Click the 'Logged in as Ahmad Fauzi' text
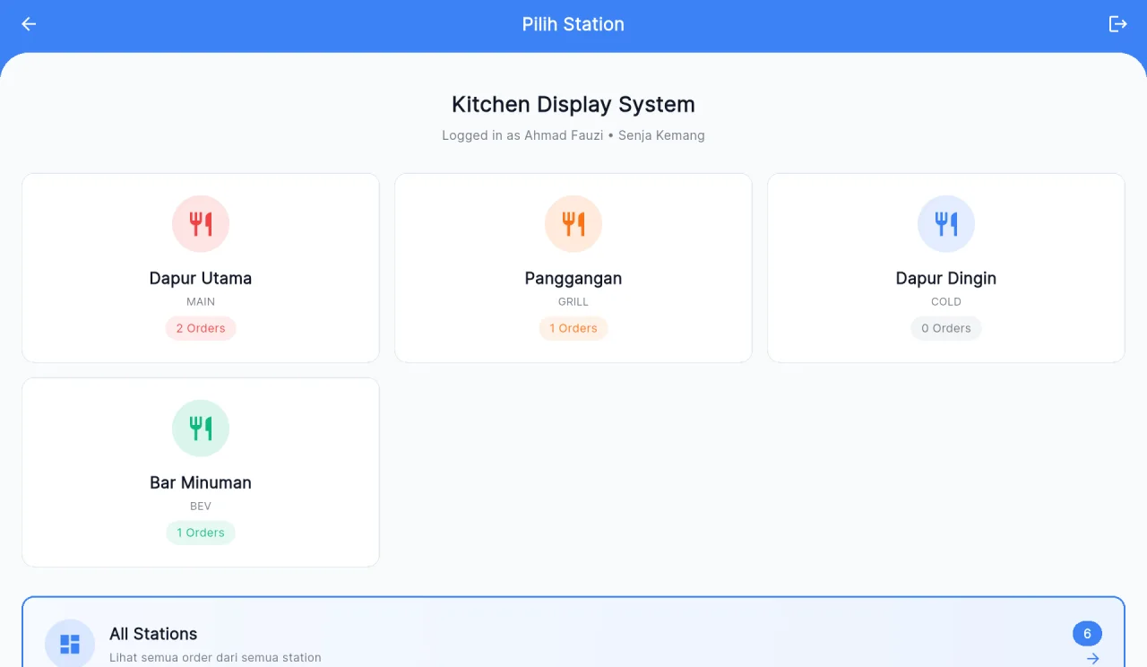The width and height of the screenshot is (1147, 667). [x=522, y=135]
